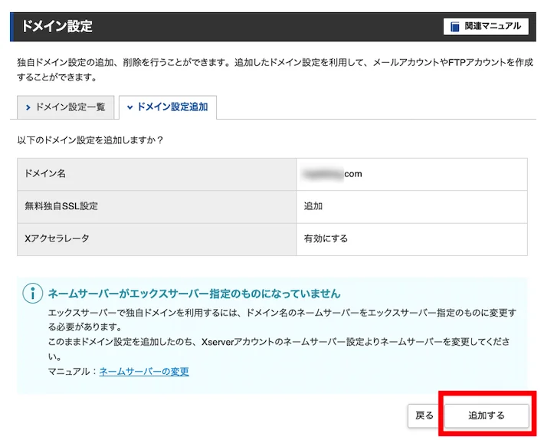Viewport: 544px width, 440px height.
Task: Open the ネームサーバーの変更 manual link
Action: (144, 372)
